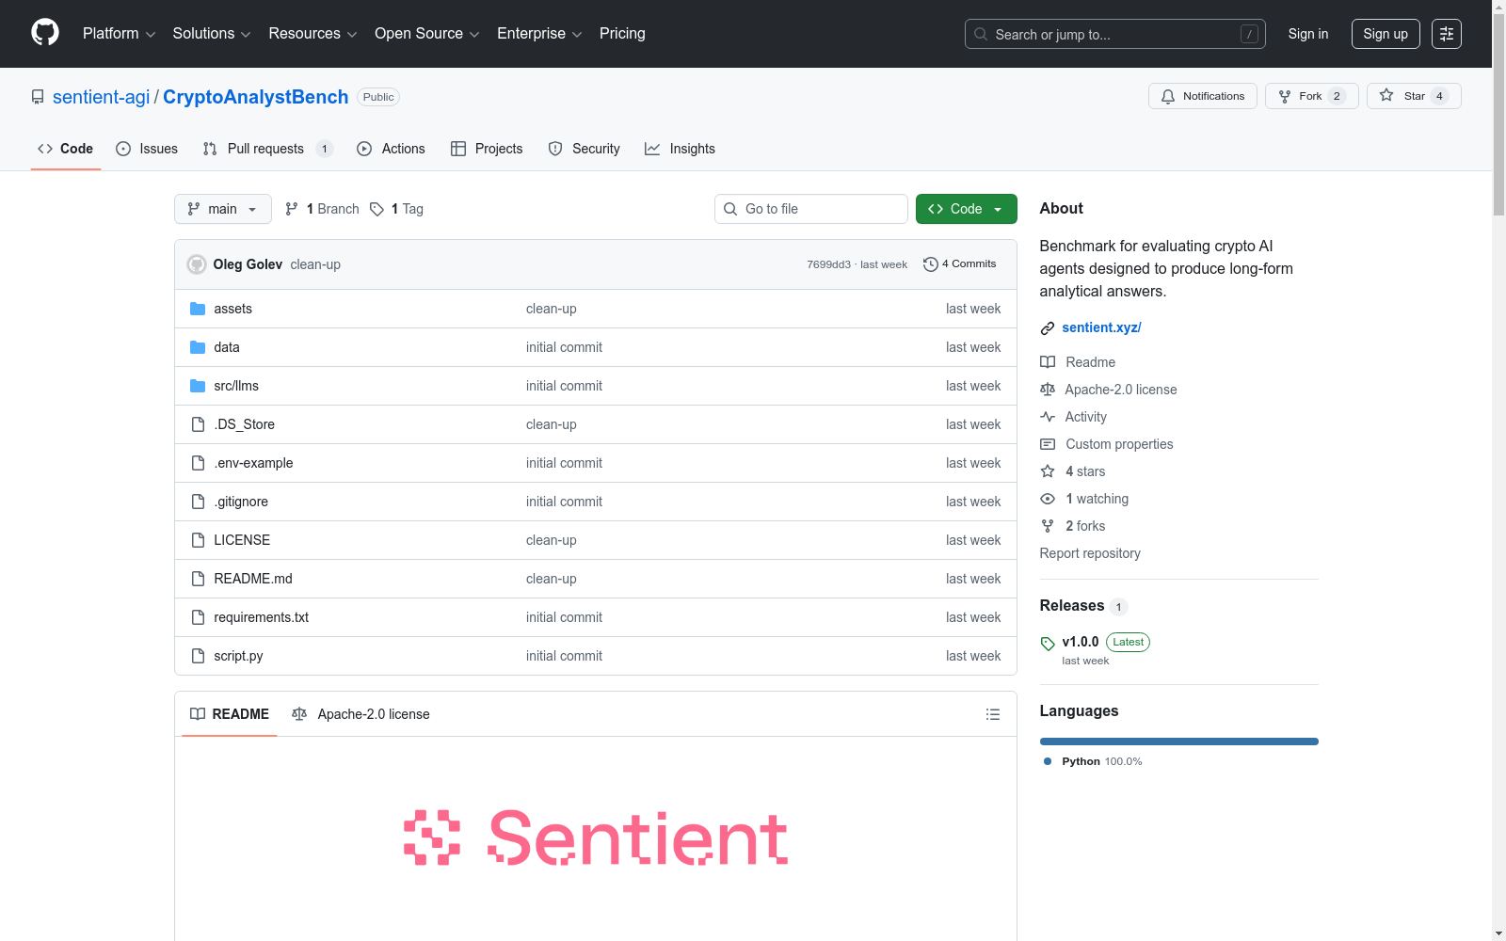The image size is (1506, 941).
Task: Select the repository Code tab
Action: click(65, 149)
